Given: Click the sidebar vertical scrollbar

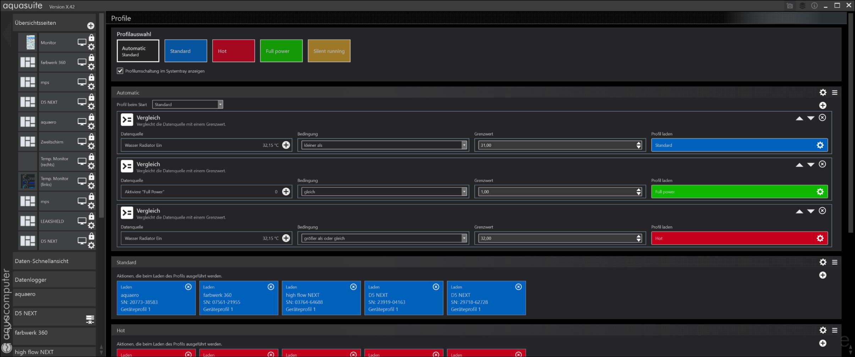Looking at the screenshot, I should tap(101, 116).
